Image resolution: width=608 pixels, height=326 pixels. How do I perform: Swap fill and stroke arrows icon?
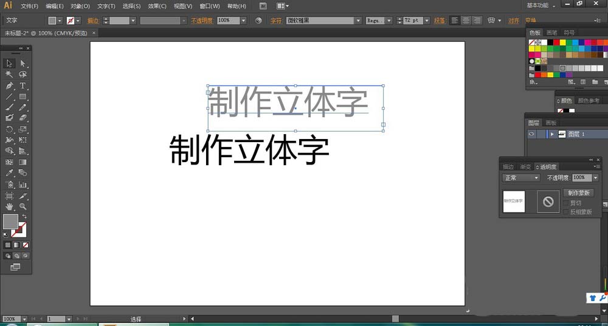coord(24,217)
